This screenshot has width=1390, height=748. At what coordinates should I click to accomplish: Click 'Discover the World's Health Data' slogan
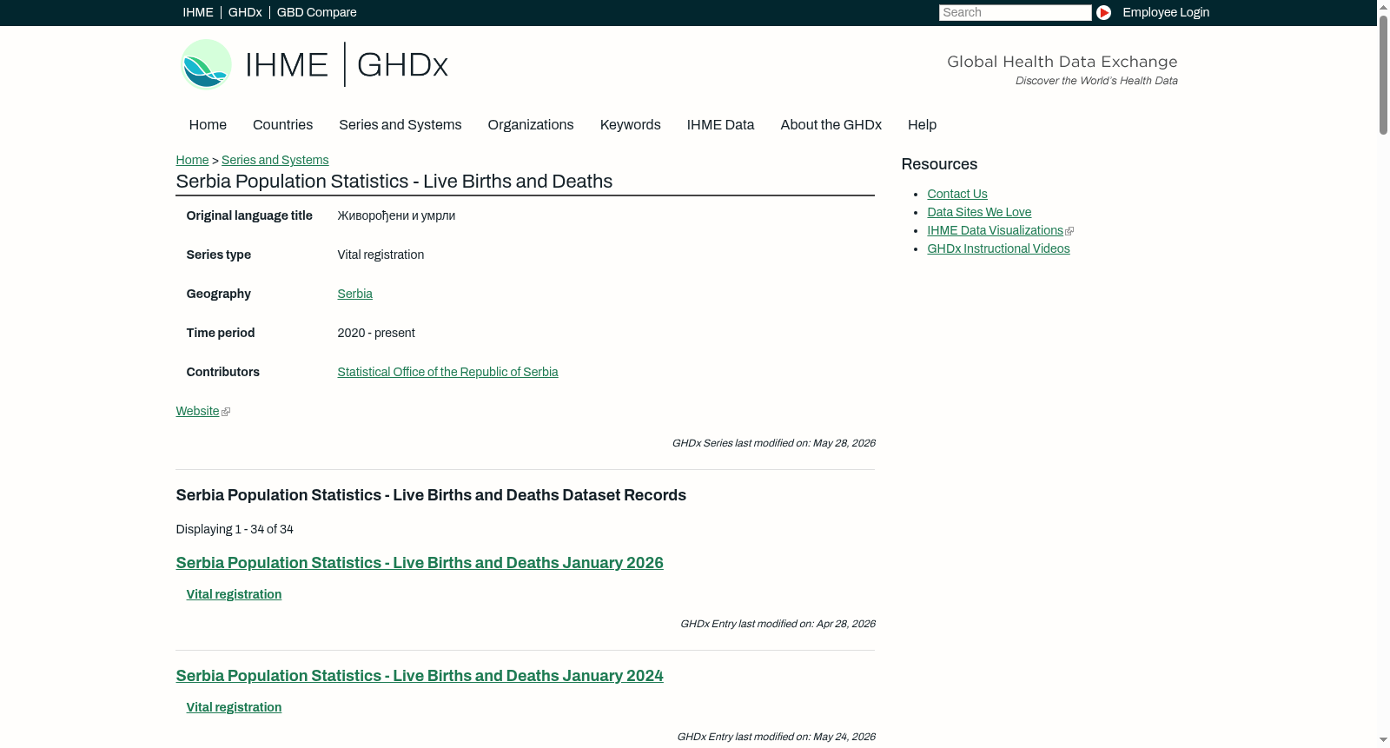[1097, 81]
